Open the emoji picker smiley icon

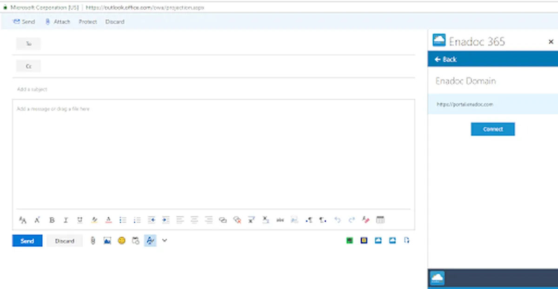[122, 241]
